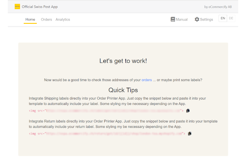
Task: Open the Orders tab
Action: [x=46, y=19]
